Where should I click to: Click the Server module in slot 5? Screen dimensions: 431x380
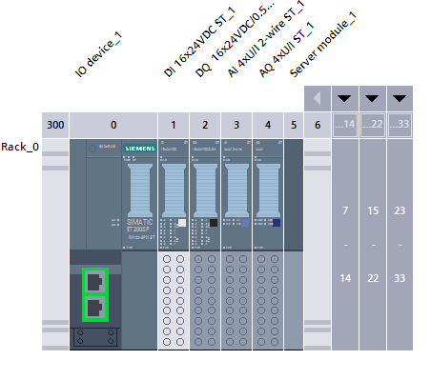294,245
